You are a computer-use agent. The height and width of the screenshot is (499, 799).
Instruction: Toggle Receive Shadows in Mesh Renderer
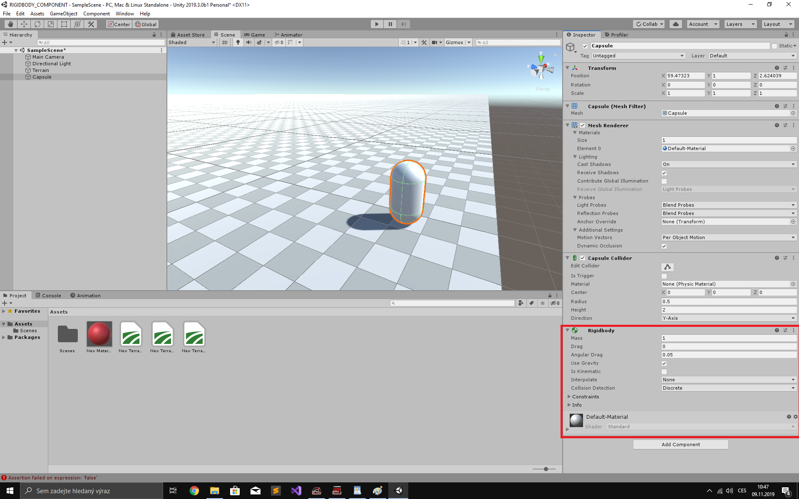[664, 173]
